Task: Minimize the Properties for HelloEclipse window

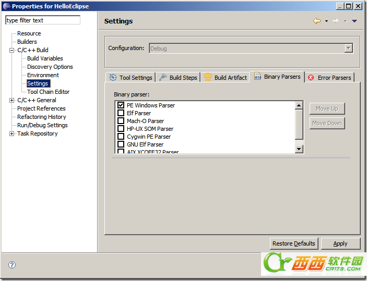Action: pyautogui.click(x=340, y=6)
